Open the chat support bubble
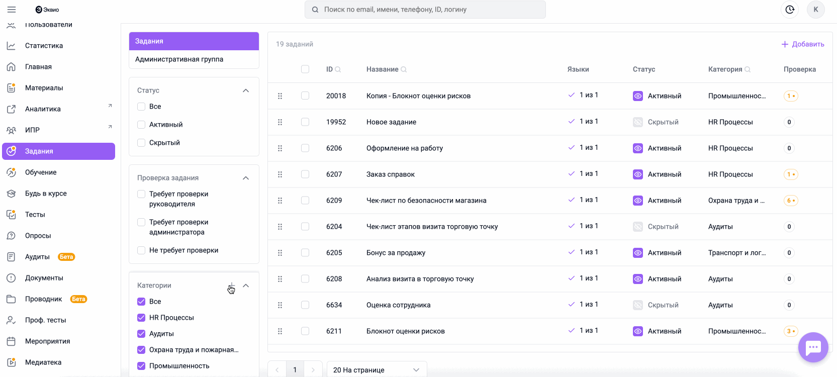837x377 pixels. (813, 347)
